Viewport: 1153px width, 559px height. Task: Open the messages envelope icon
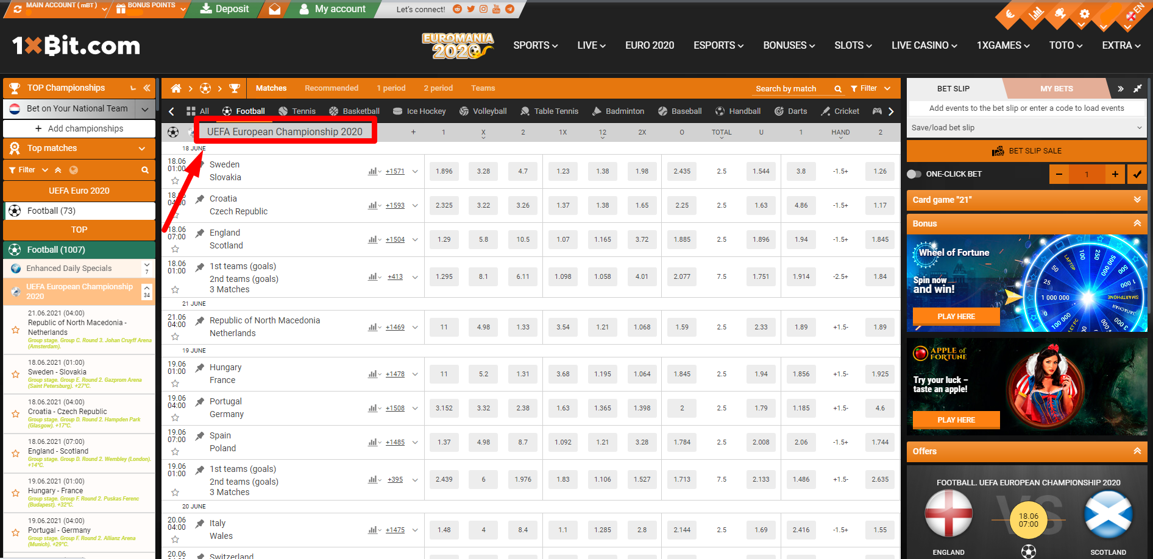(275, 9)
